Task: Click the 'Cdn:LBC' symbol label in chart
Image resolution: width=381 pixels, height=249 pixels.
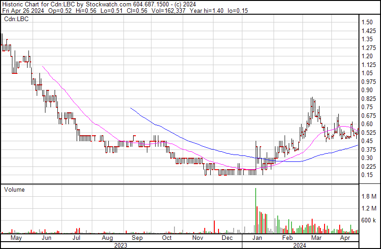Action: tap(16, 19)
